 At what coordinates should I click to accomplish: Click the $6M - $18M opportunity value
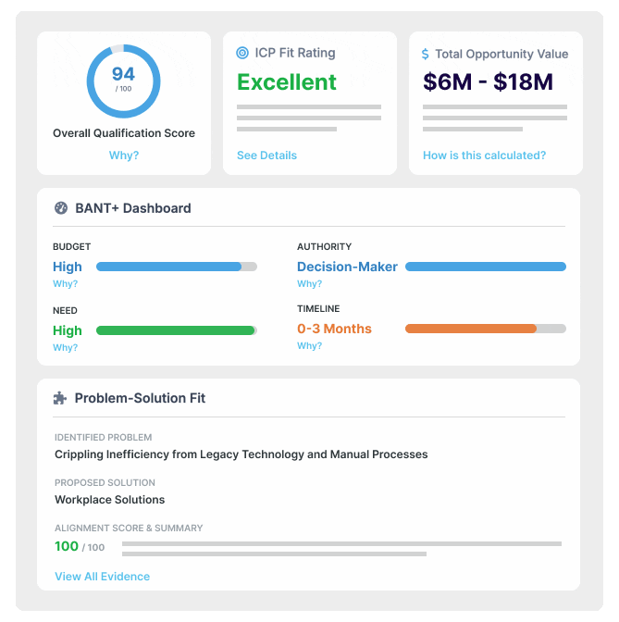pos(488,82)
